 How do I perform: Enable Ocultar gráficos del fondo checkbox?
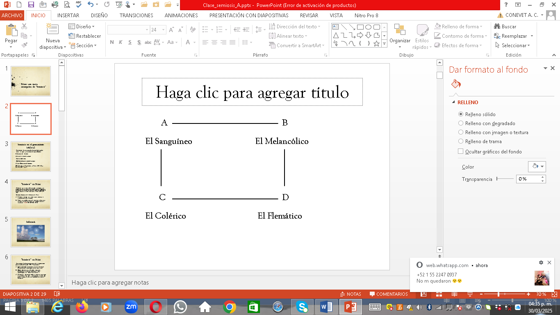tap(460, 152)
